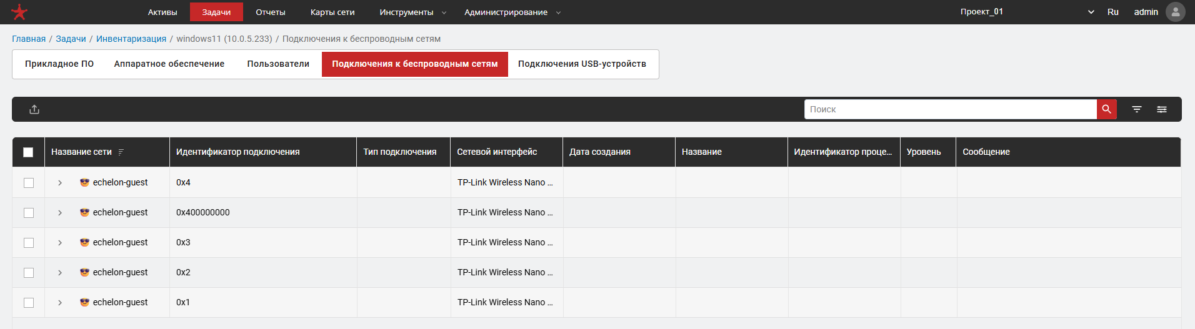Go to Главная breadcrumb link
This screenshot has width=1195, height=329.
pyautogui.click(x=29, y=39)
